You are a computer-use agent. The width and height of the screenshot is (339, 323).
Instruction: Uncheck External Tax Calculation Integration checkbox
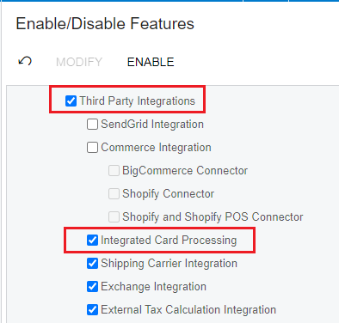click(92, 310)
